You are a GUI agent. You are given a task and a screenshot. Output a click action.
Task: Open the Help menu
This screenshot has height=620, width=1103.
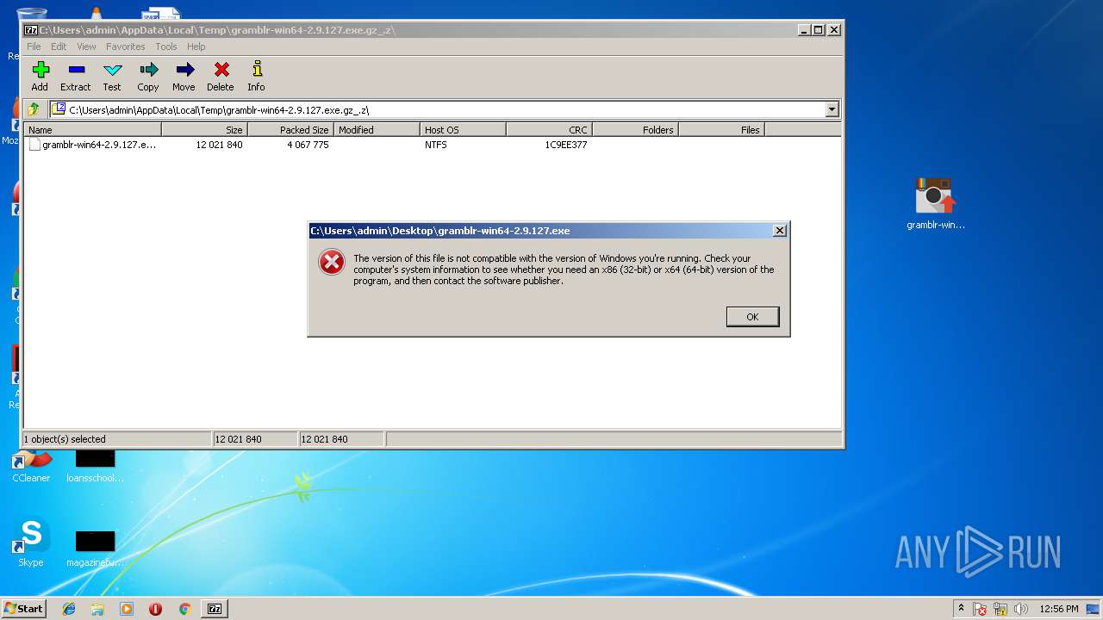click(x=196, y=46)
